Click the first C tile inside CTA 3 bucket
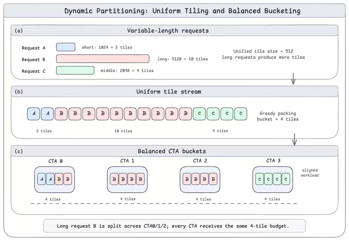 [x=259, y=179]
